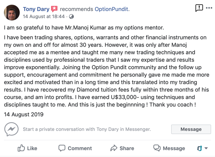The height and width of the screenshot is (157, 215).
Task: Click the red star recommendation badge
Action: coord(54,9)
